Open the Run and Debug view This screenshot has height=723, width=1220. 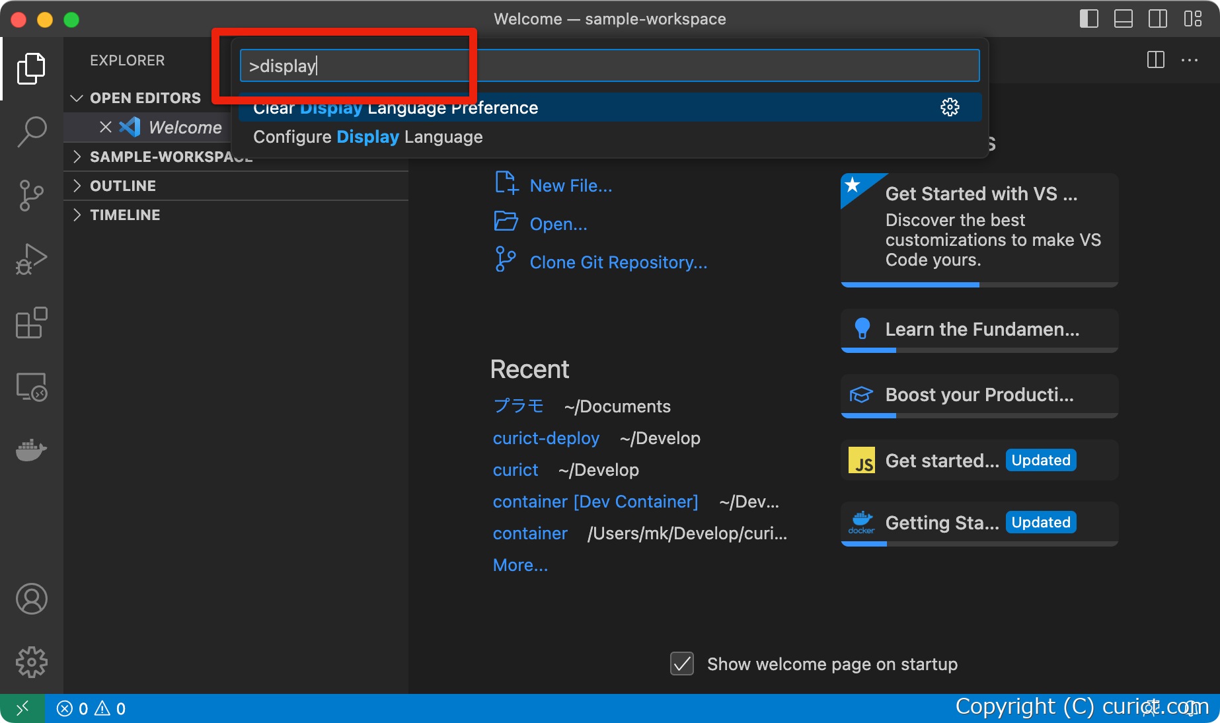point(31,258)
